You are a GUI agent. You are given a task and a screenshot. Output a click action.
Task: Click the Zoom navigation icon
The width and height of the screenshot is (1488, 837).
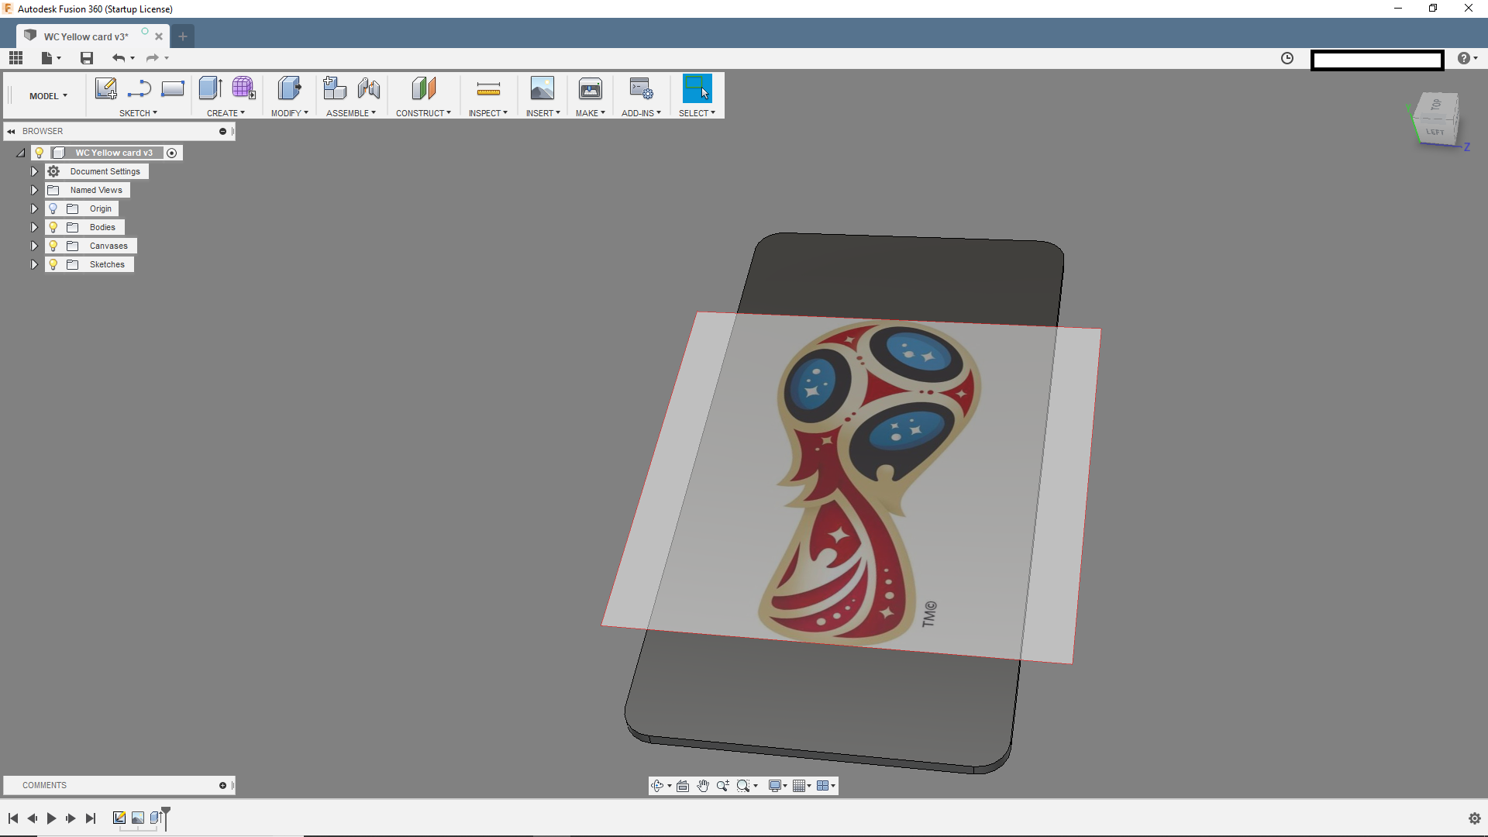(723, 786)
